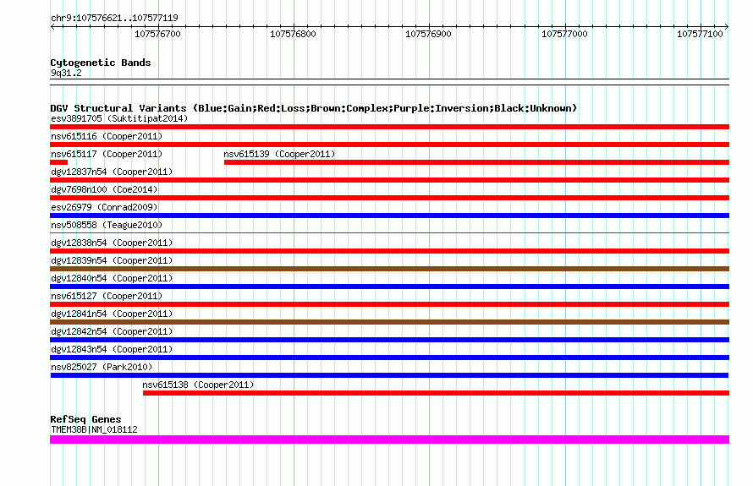Select the nsv615127 red loss bar
This screenshot has height=486, width=753.
coord(389,304)
